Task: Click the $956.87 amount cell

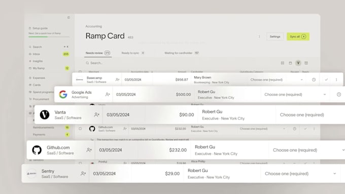Action: (182, 80)
